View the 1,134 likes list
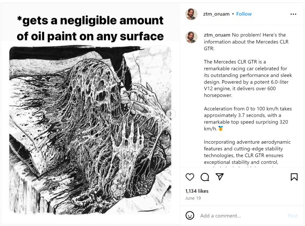Viewport: 305px width, 226px height. click(197, 191)
